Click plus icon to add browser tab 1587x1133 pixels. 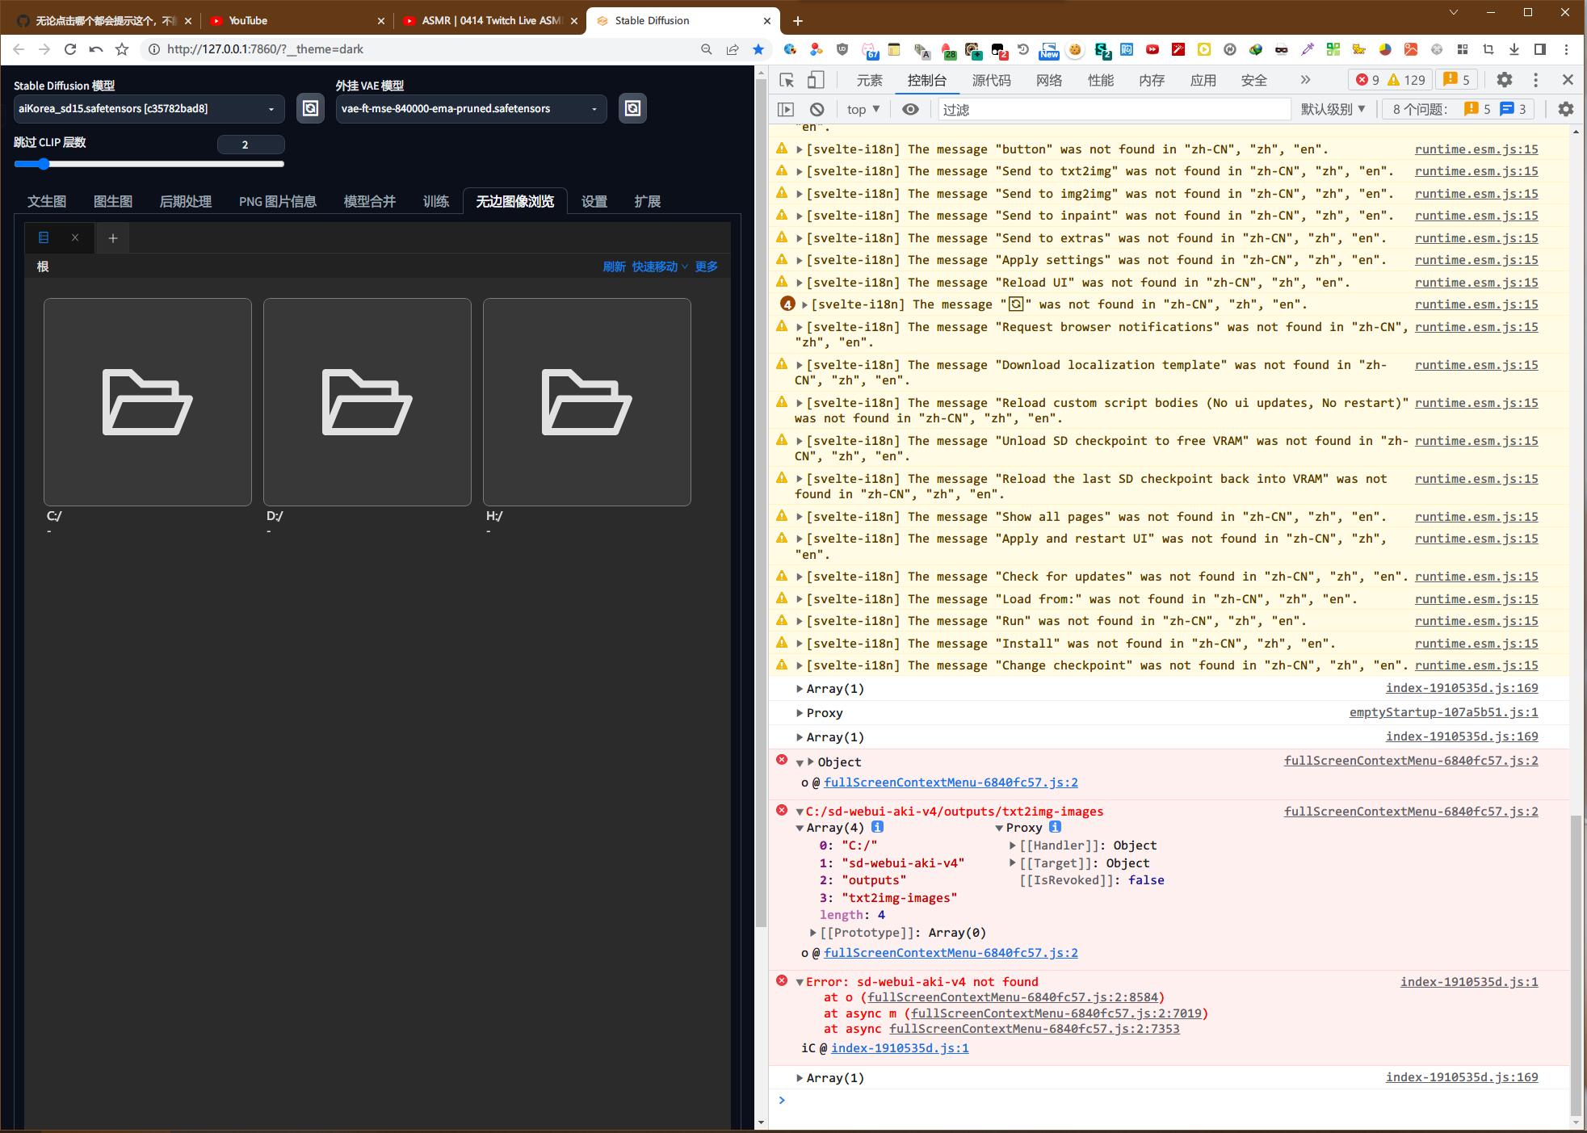pyautogui.click(x=798, y=21)
